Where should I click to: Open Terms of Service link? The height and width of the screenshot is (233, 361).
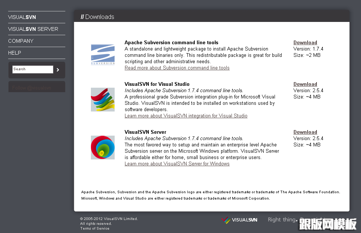coord(95,229)
